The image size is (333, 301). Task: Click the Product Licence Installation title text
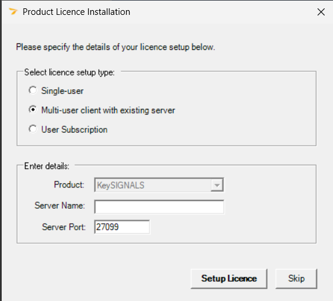pos(77,12)
